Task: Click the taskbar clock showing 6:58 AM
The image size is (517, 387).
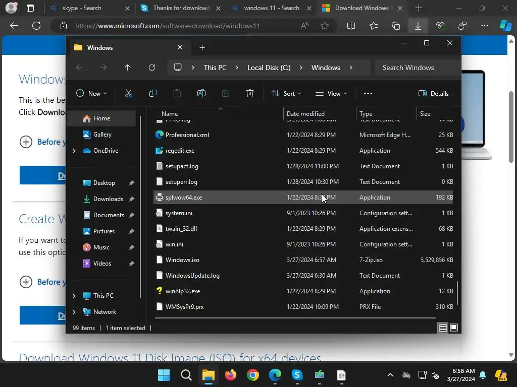Action: 461,375
